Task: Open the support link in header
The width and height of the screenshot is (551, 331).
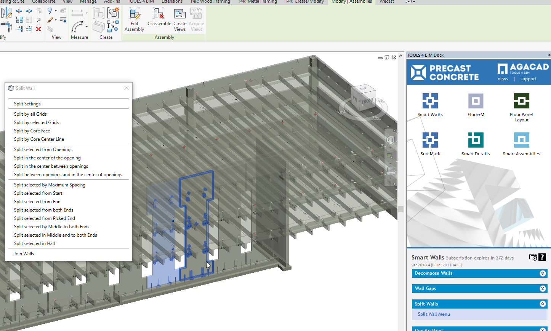Action: [x=528, y=79]
